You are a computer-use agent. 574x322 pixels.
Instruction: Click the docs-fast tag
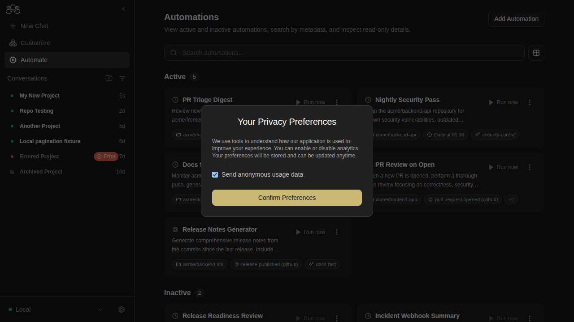pos(322,264)
